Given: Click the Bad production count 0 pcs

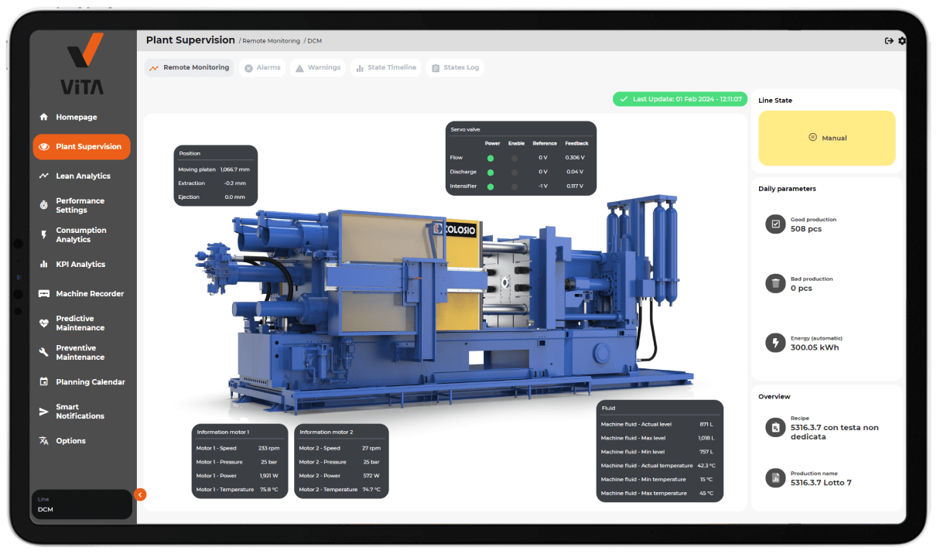Looking at the screenshot, I should point(802,289).
